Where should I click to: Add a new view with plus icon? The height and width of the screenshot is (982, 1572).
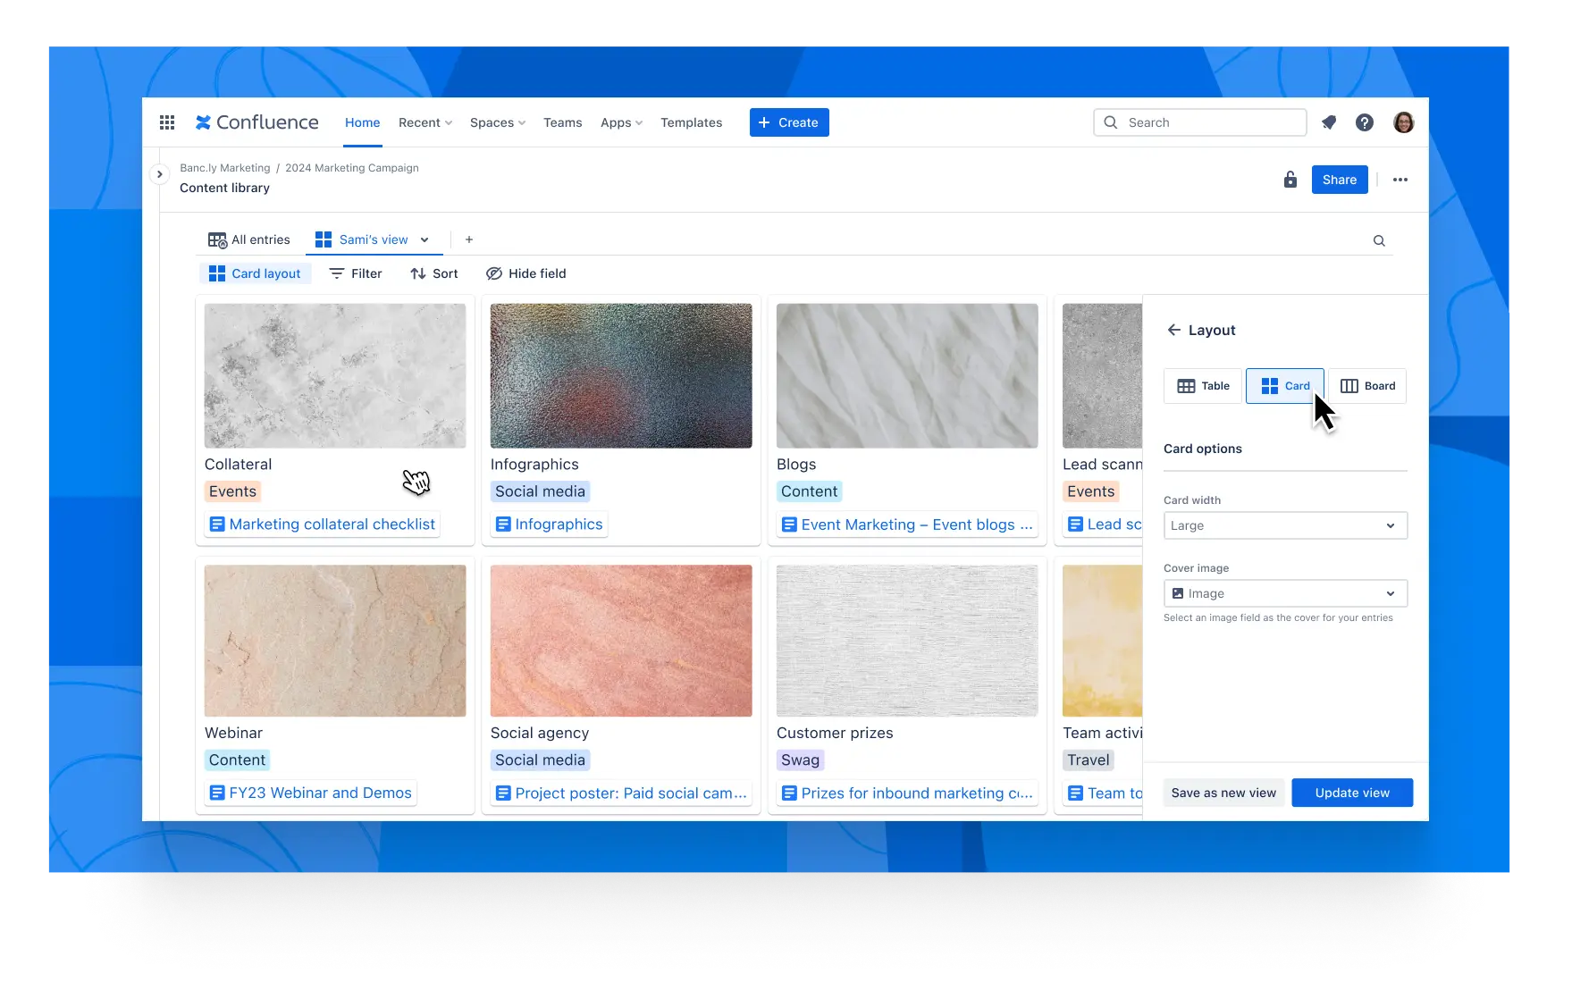(469, 239)
